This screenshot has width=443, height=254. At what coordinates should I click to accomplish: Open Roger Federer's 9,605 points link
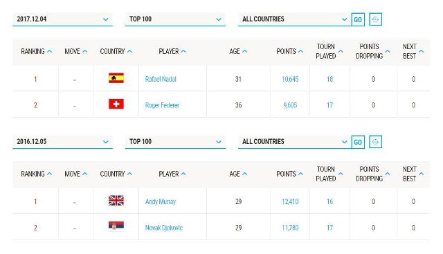290,105
